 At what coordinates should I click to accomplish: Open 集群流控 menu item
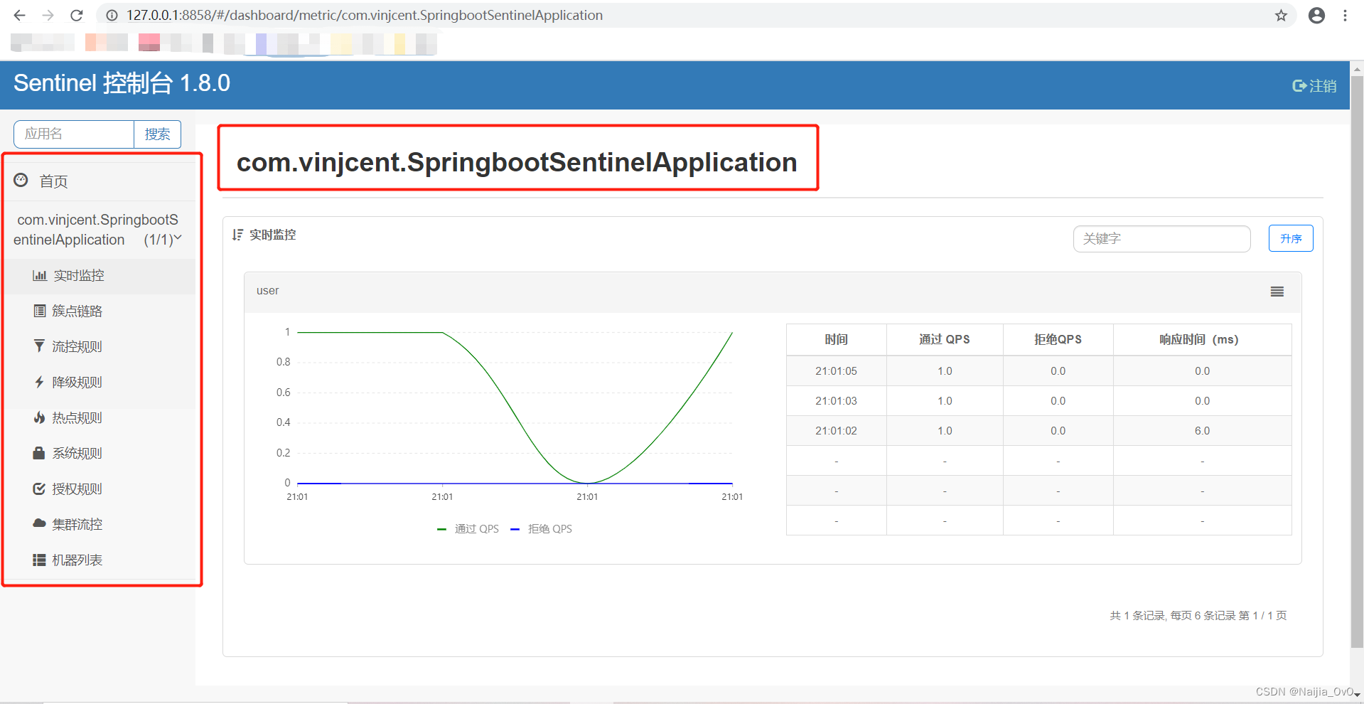tap(100, 525)
